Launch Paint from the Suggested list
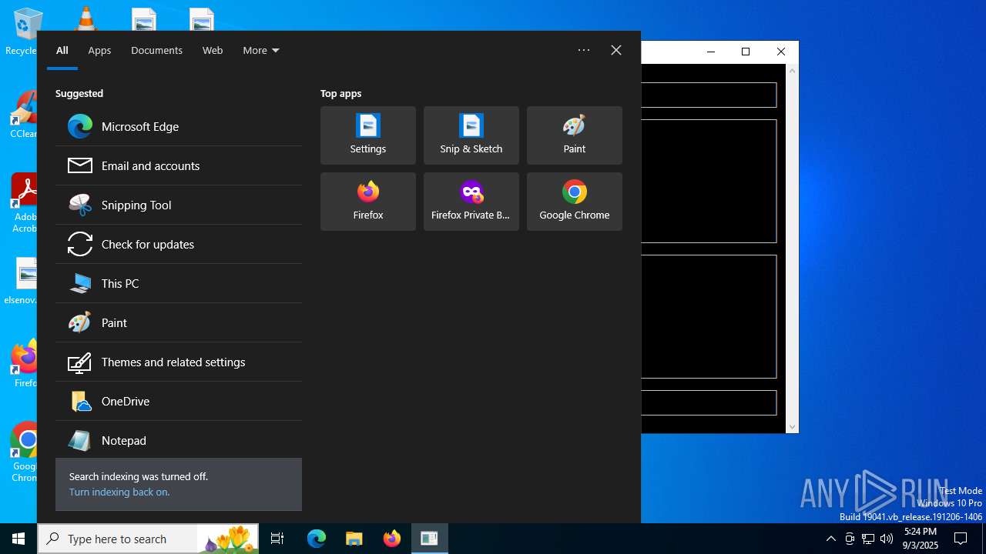This screenshot has width=986, height=554. tap(178, 322)
